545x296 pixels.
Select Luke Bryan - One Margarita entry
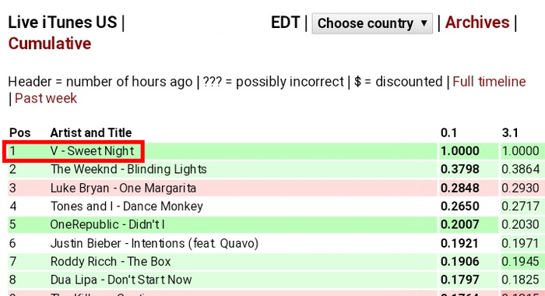[x=123, y=189]
